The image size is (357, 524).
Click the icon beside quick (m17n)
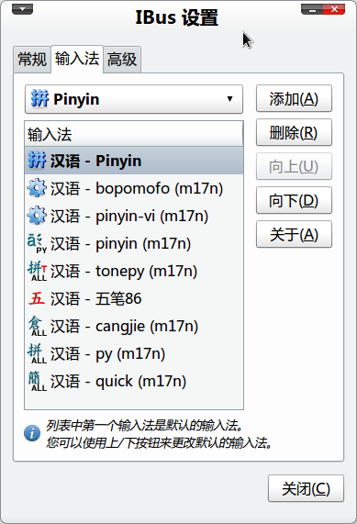[x=37, y=382]
